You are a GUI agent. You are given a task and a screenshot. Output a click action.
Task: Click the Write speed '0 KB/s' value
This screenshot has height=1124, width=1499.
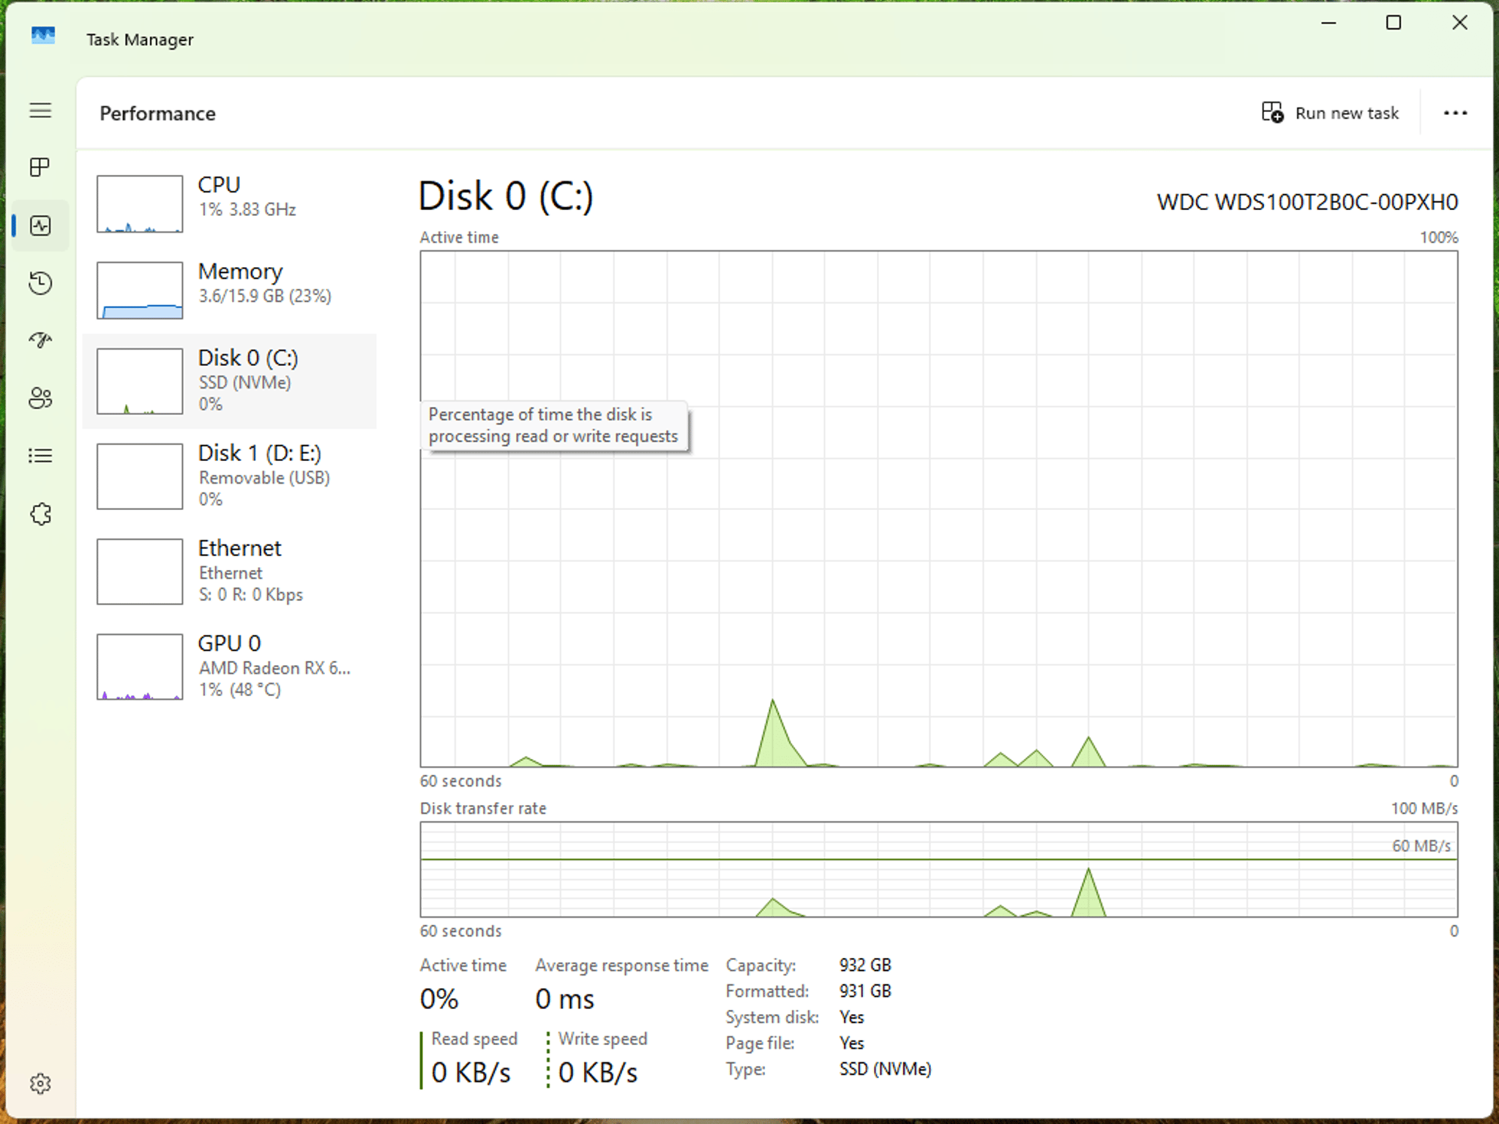[598, 1073]
